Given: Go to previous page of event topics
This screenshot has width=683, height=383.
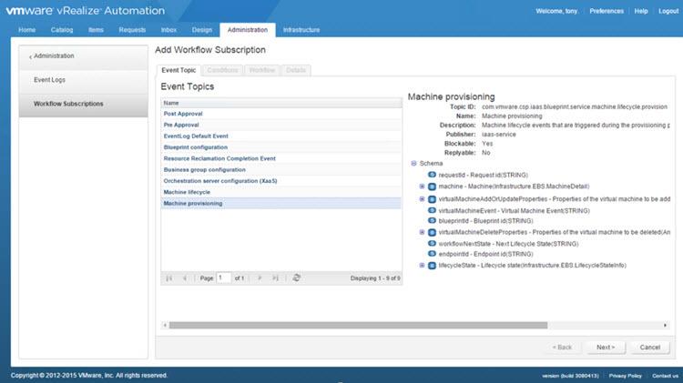Looking at the screenshot, I should point(185,277).
